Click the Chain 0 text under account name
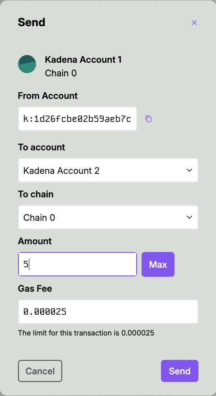The height and width of the screenshot is (396, 216). [61, 74]
